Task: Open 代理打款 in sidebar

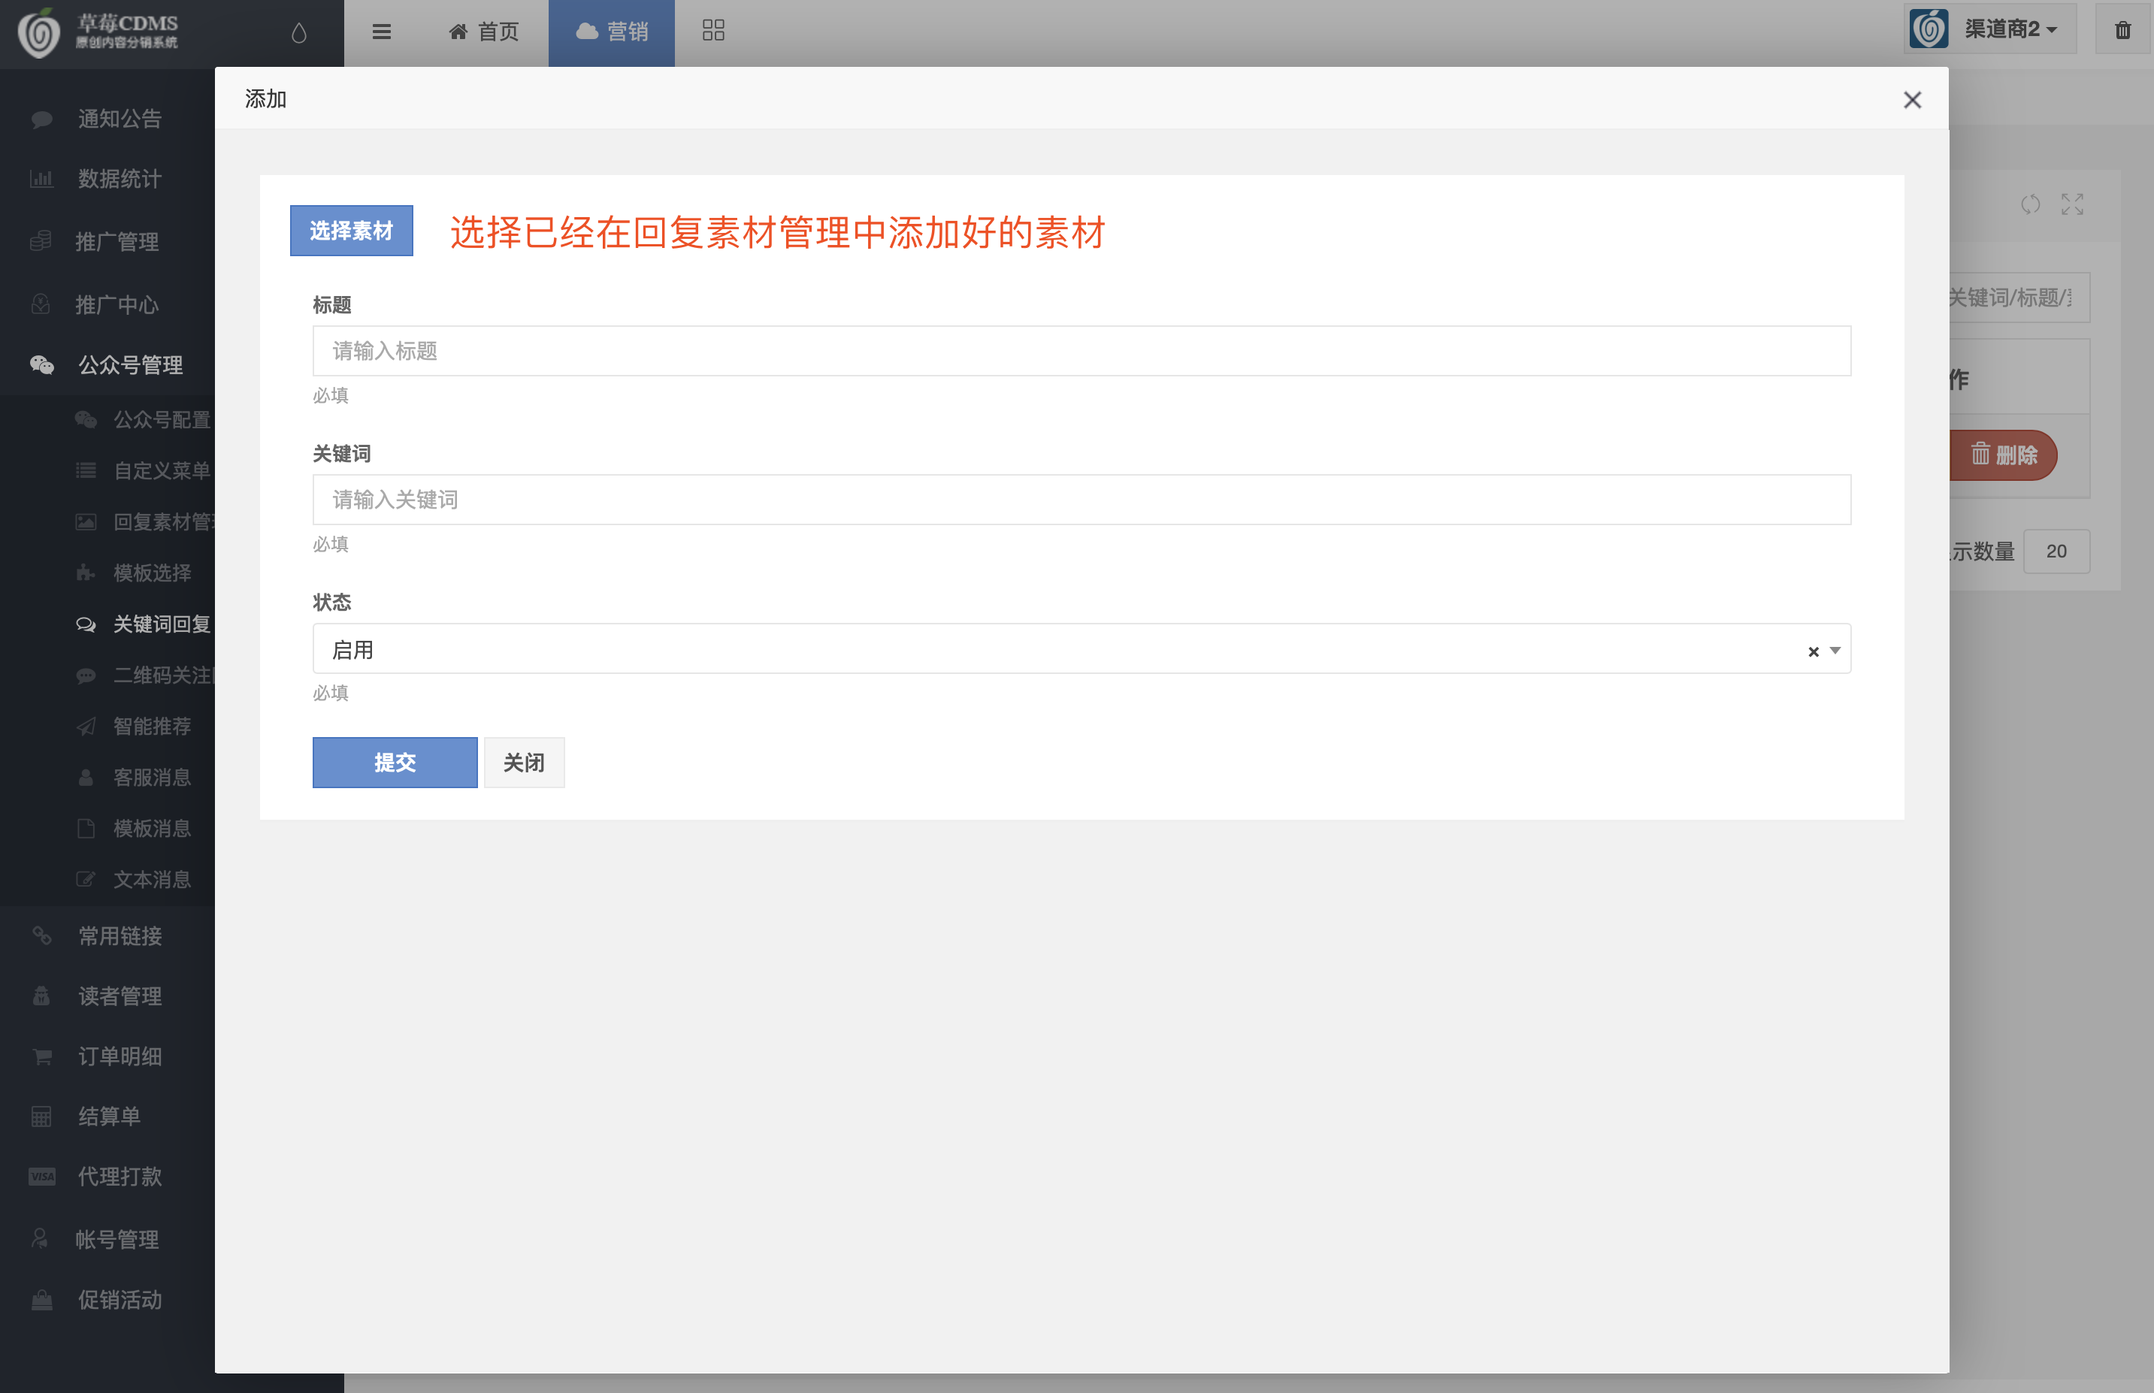Action: coord(107,1176)
